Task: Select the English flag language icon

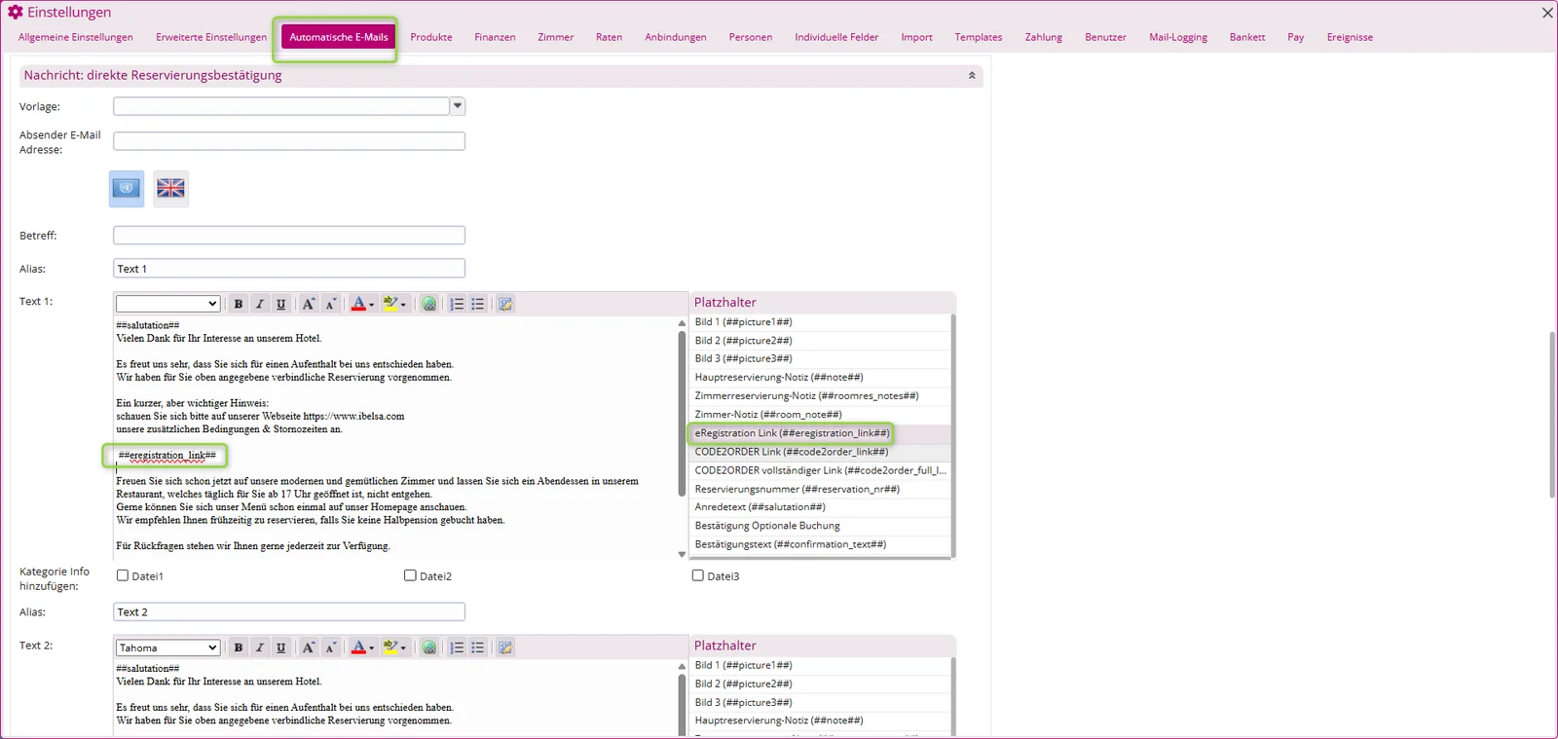Action: pyautogui.click(x=170, y=188)
